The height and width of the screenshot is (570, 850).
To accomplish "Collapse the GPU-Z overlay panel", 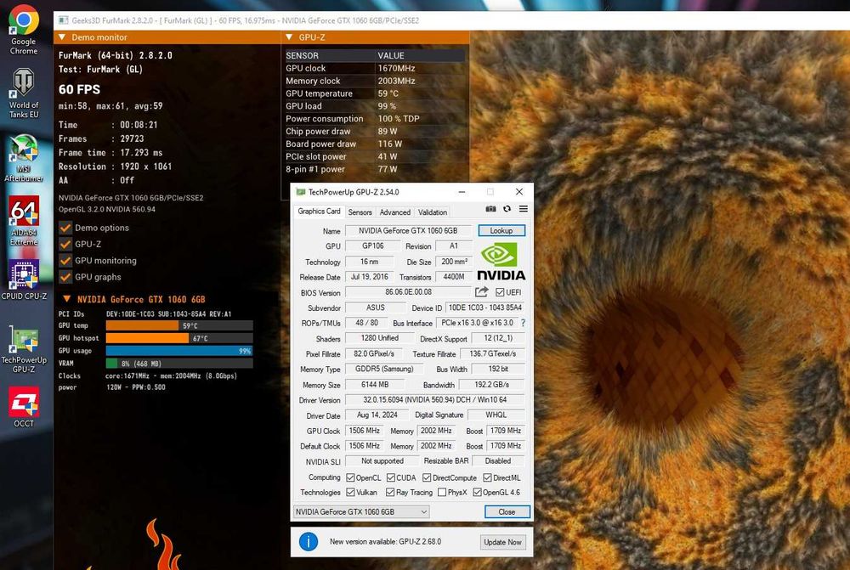I will 289,37.
